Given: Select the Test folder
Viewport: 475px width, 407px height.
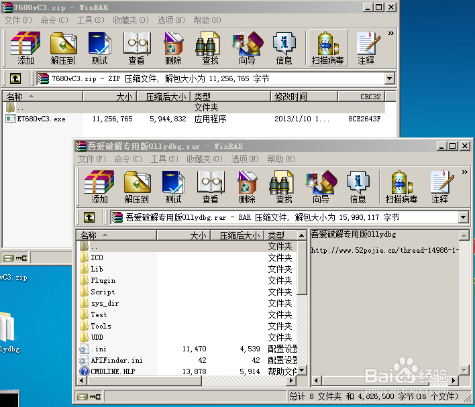Looking at the screenshot, I should click(x=94, y=314).
